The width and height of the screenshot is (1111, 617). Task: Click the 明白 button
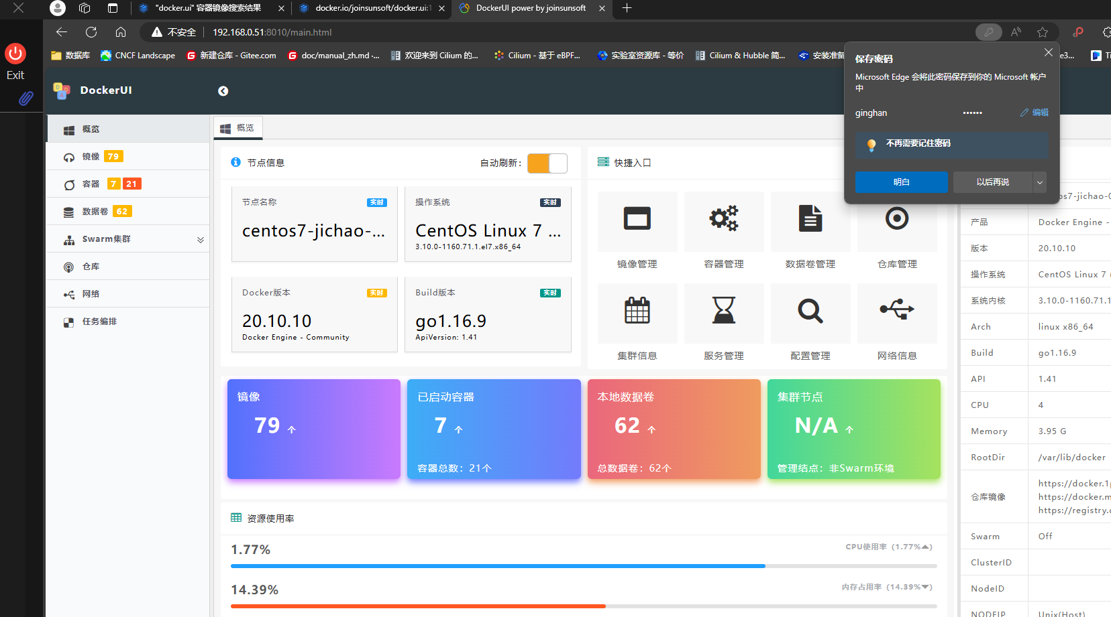902,182
